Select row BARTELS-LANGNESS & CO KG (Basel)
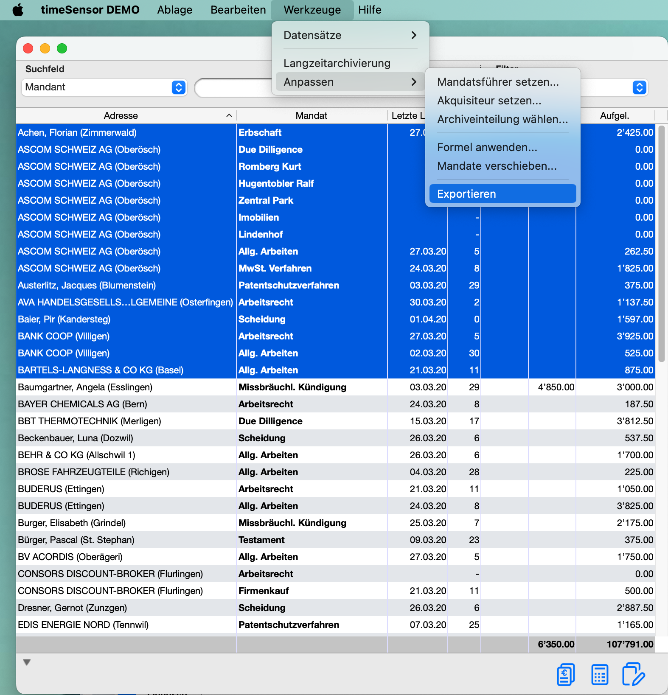Viewport: 668px width, 695px height. [335, 370]
